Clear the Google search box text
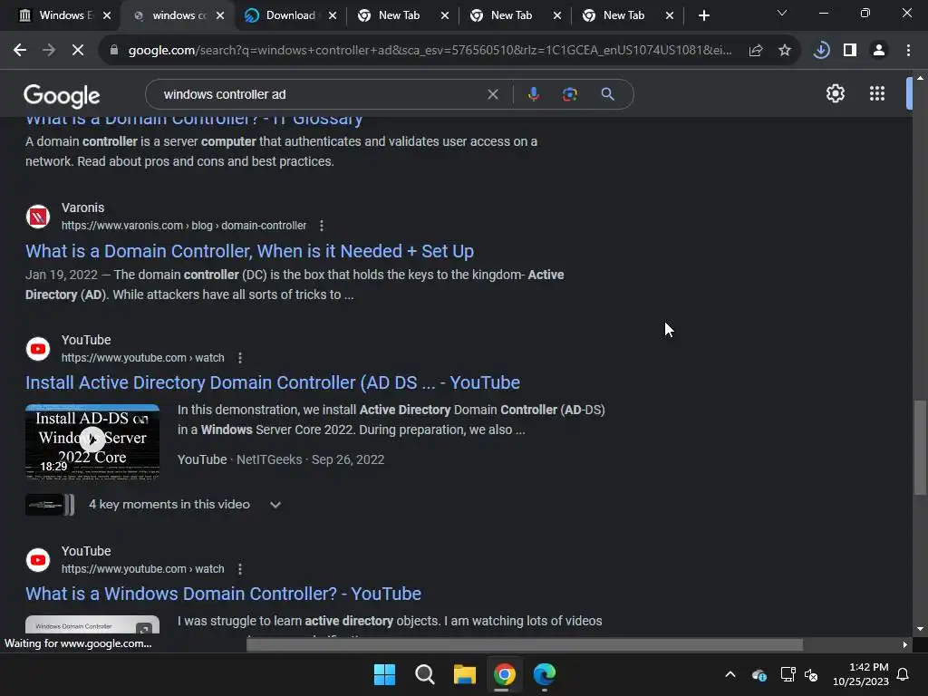 click(x=492, y=94)
